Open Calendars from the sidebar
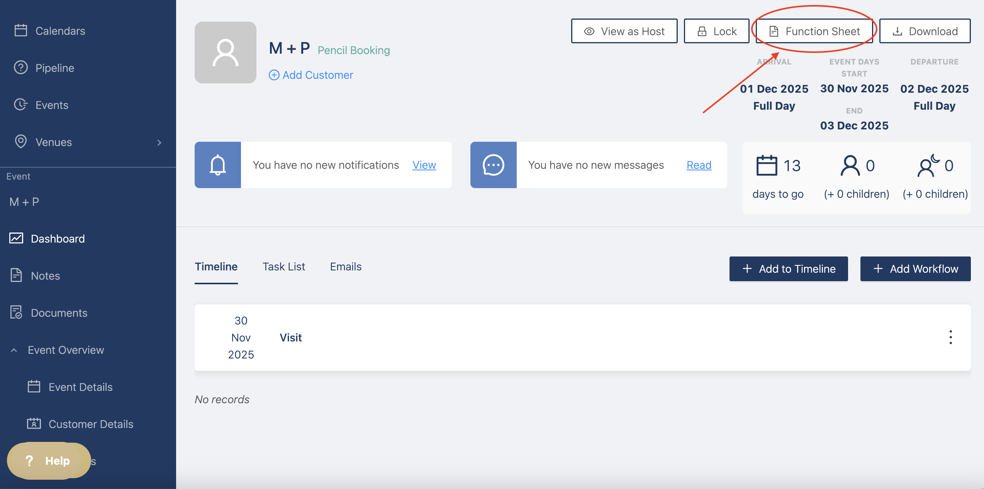Image resolution: width=984 pixels, height=489 pixels. [60, 31]
